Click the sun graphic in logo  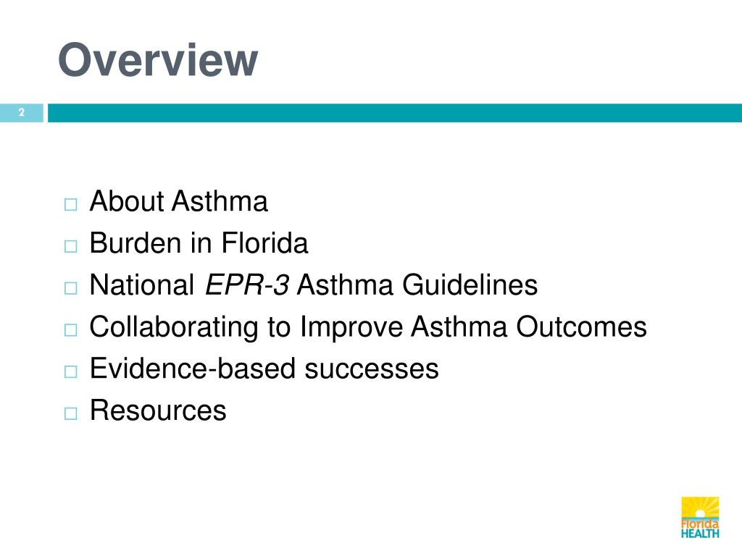(x=700, y=507)
